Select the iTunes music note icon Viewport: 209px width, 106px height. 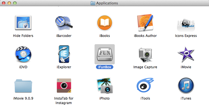[x=186, y=86]
